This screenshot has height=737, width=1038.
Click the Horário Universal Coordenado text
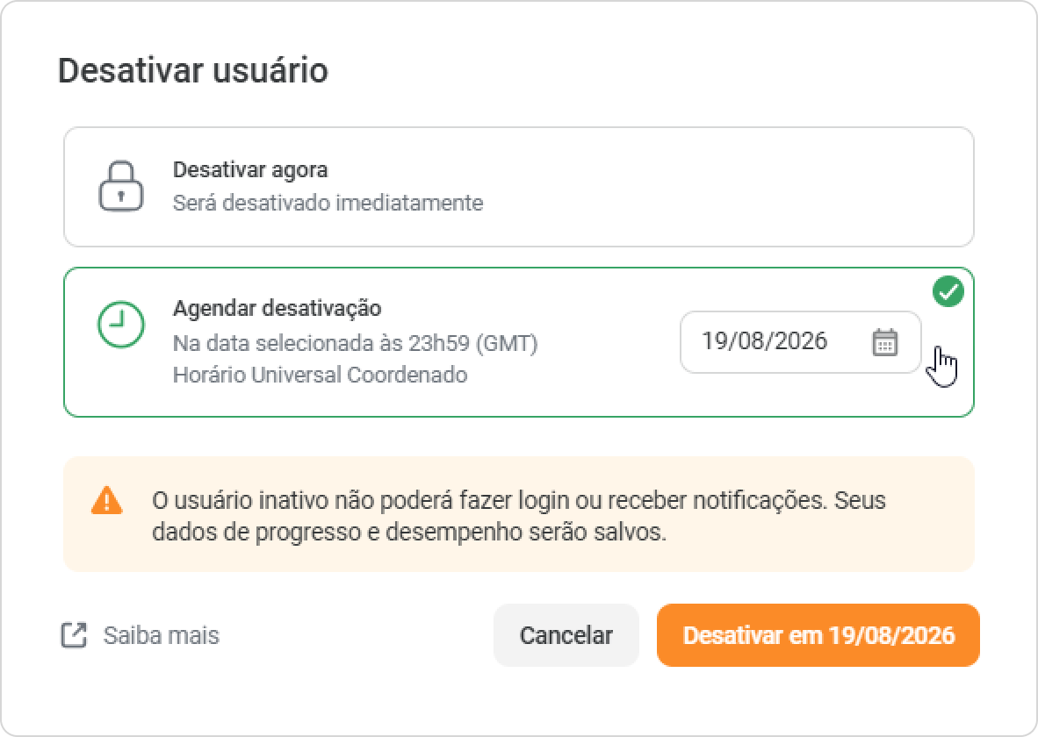pyautogui.click(x=320, y=376)
